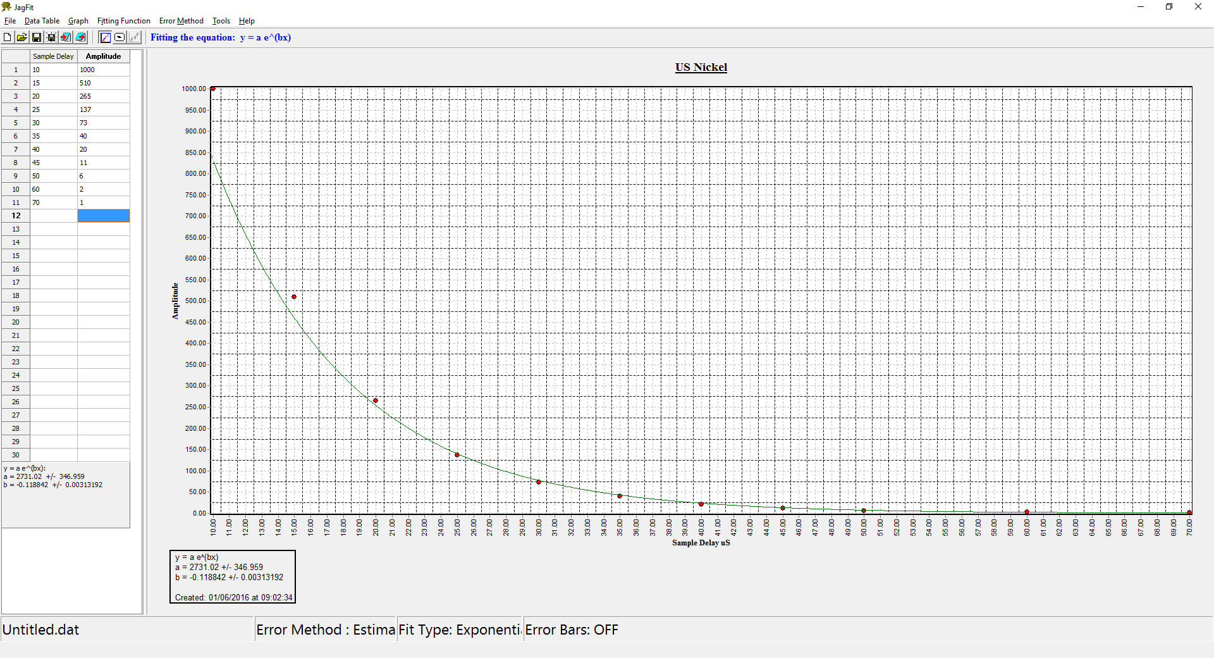Click the fit parameters text in left panel

click(x=53, y=477)
